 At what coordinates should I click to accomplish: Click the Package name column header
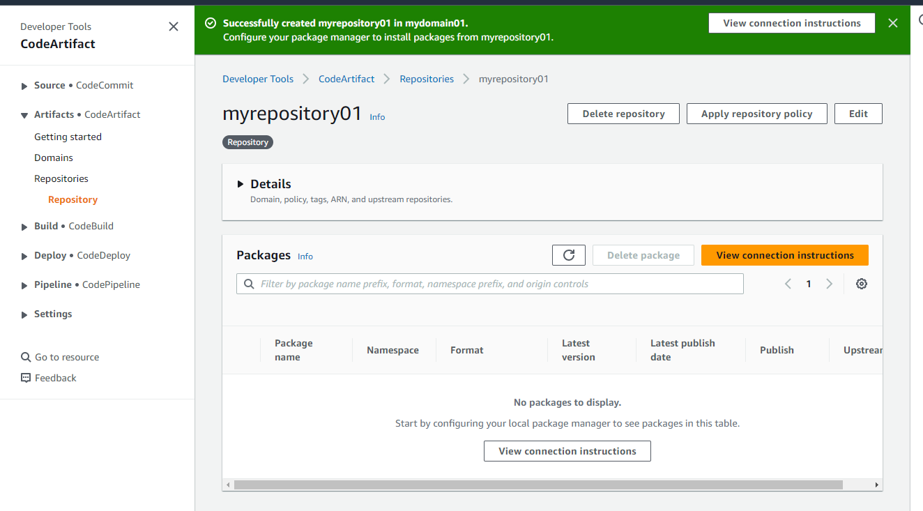point(293,350)
